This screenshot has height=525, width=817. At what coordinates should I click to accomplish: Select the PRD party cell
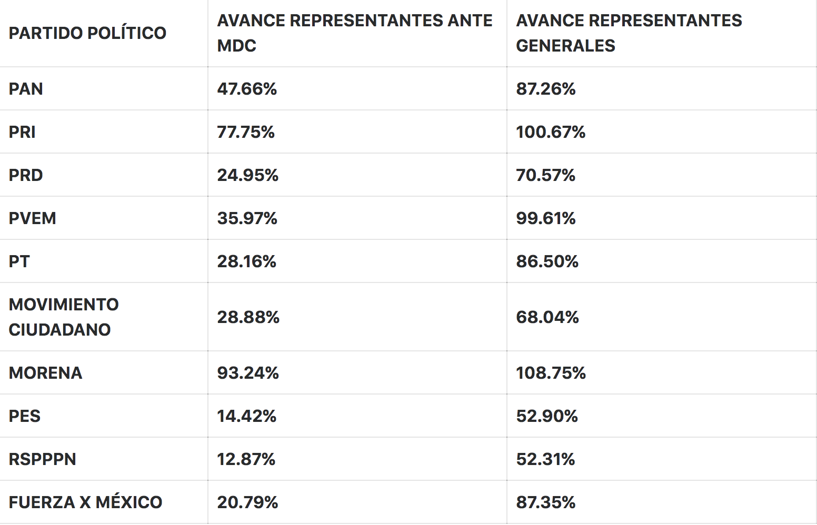[x=26, y=175]
